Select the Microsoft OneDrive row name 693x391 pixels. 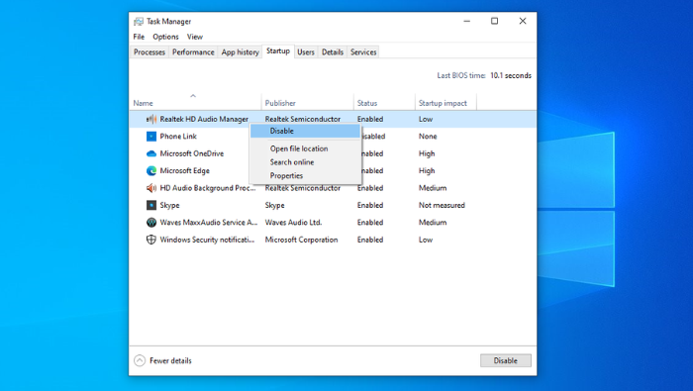[x=192, y=153]
